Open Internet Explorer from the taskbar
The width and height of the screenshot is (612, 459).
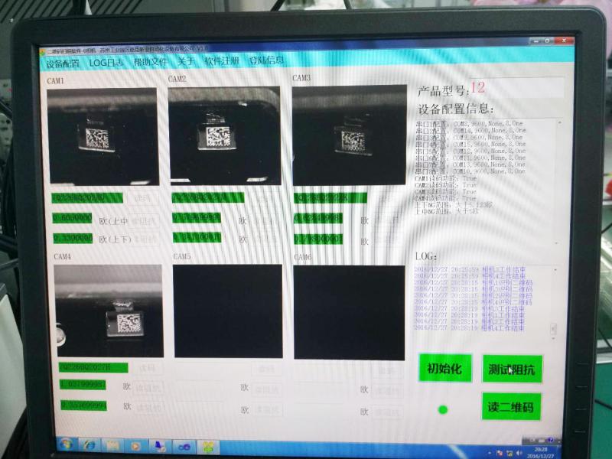click(x=90, y=445)
